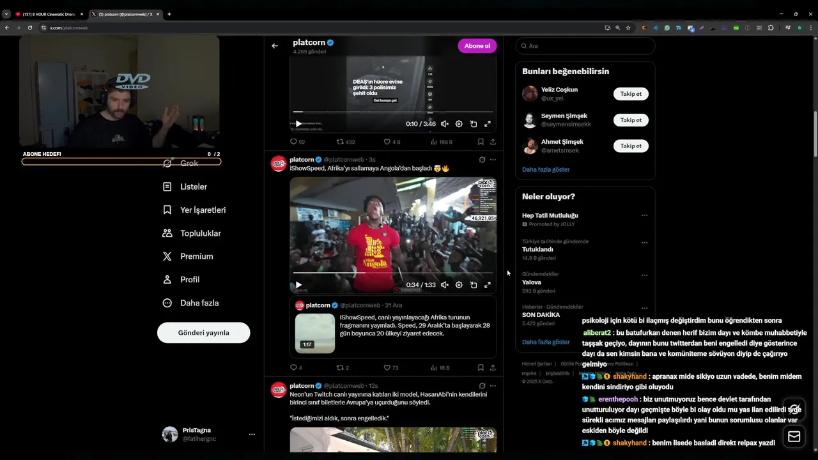Open more options on Neon Twitch post

[493, 386]
